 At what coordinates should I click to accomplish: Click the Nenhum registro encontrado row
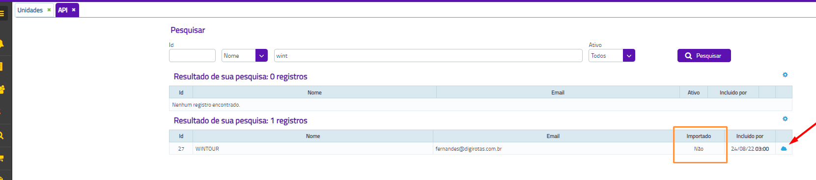point(480,105)
